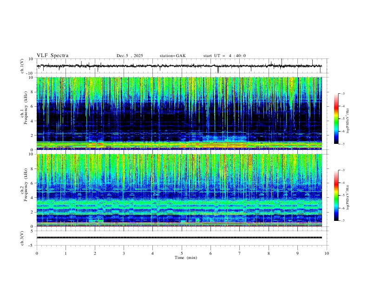The image size is (368, 284).
Task: Click the time axis tick label "2"
Action: [95, 253]
